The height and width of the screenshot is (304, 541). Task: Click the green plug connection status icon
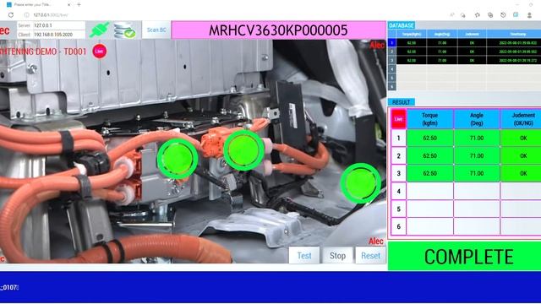(x=99, y=30)
